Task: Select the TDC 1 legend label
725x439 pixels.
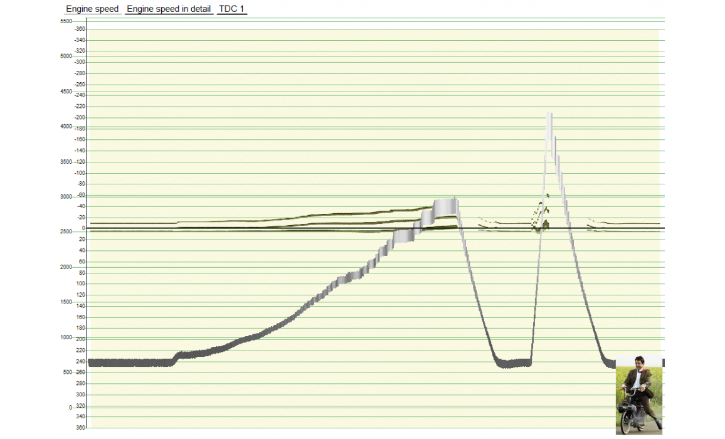Action: tap(231, 9)
